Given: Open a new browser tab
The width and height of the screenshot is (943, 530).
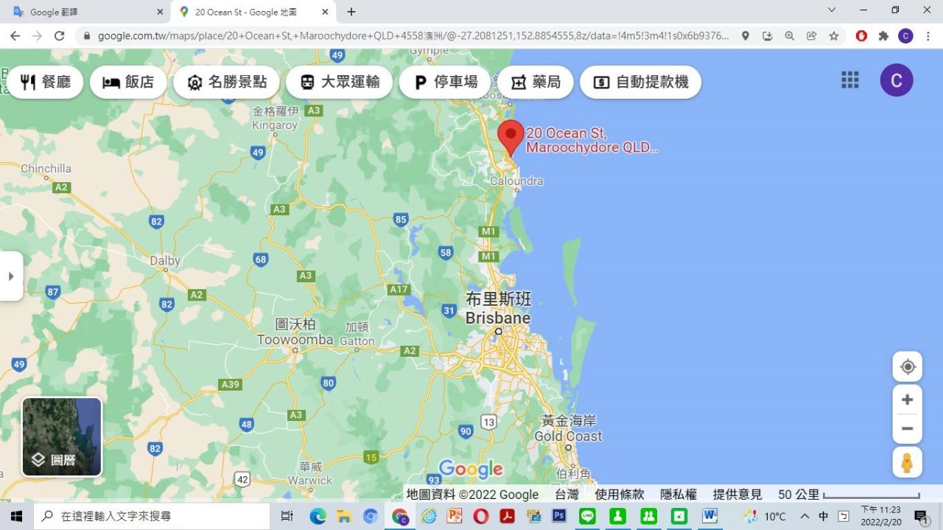Looking at the screenshot, I should coord(351,12).
